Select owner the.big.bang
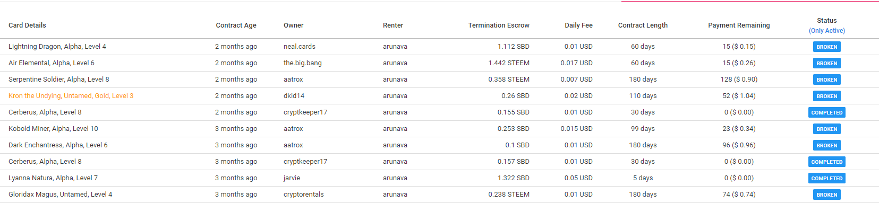The height and width of the screenshot is (203, 879). [x=302, y=63]
